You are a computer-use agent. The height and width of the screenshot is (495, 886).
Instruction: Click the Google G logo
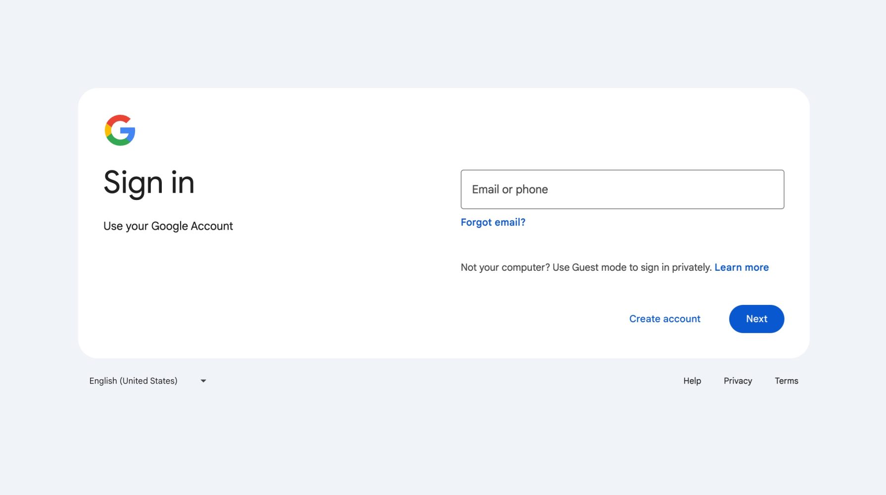(120, 130)
